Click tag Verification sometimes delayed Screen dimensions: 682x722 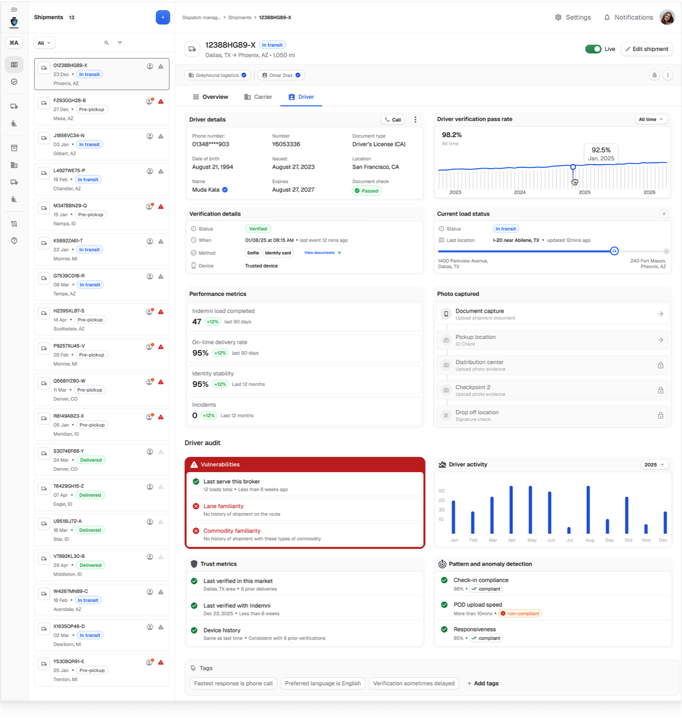[414, 683]
